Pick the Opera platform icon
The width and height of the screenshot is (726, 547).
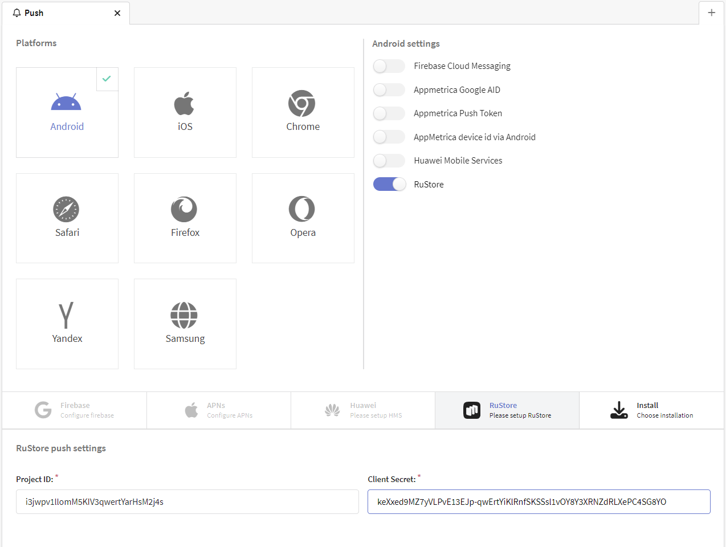coord(302,209)
